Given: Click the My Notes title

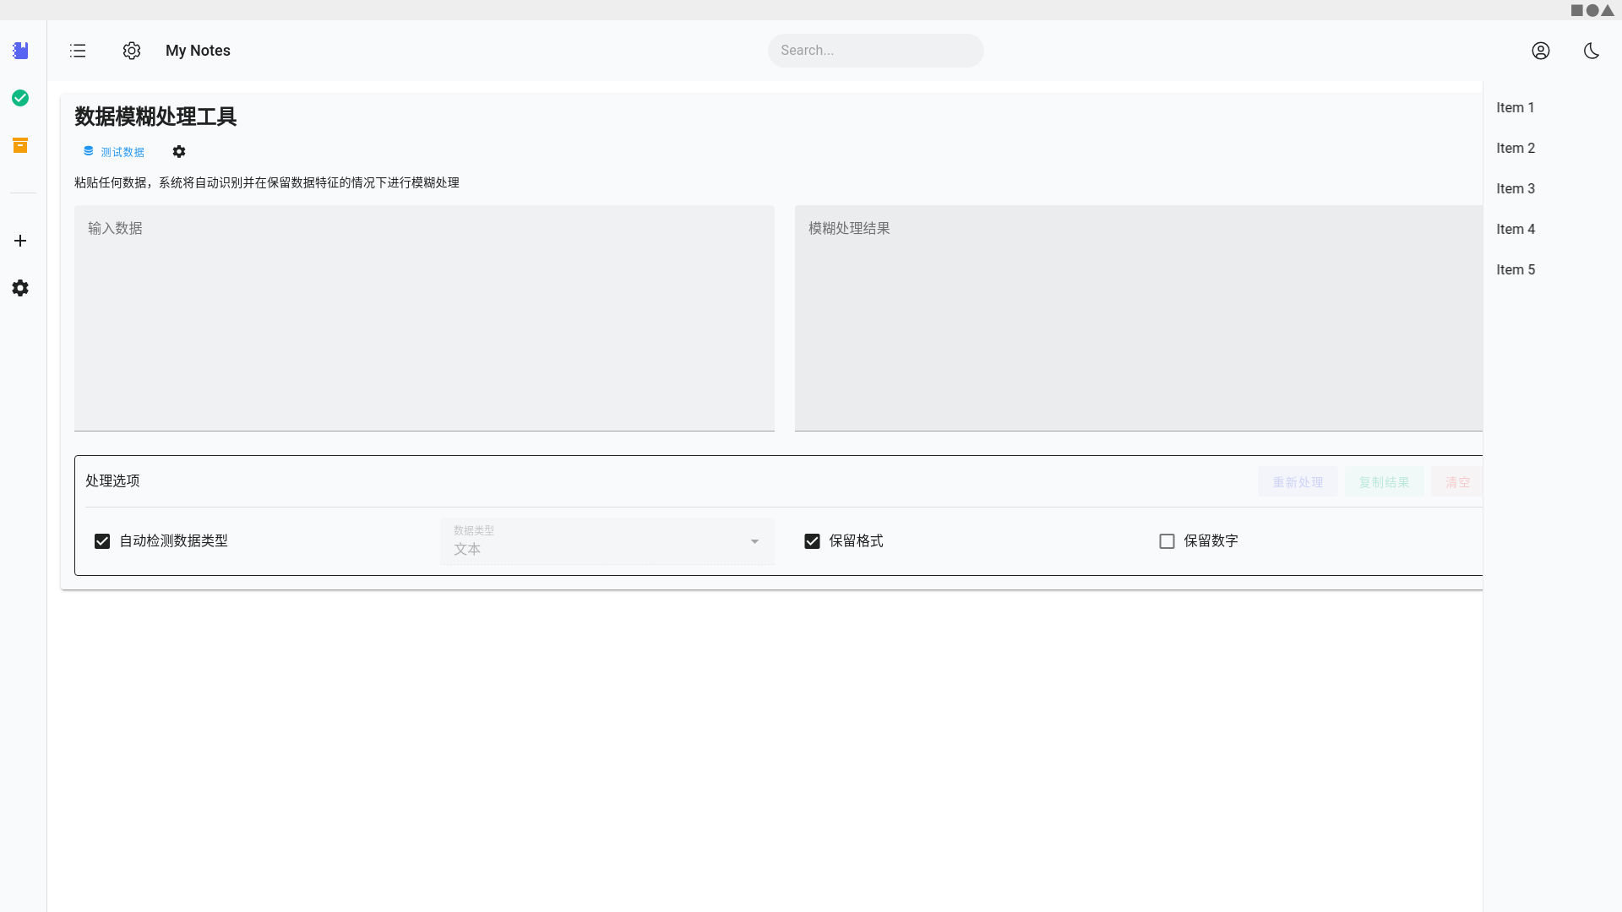Looking at the screenshot, I should pos(198,51).
